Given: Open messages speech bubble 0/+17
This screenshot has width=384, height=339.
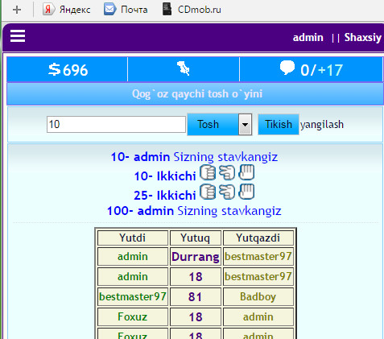Looking at the screenshot, I should [311, 69].
